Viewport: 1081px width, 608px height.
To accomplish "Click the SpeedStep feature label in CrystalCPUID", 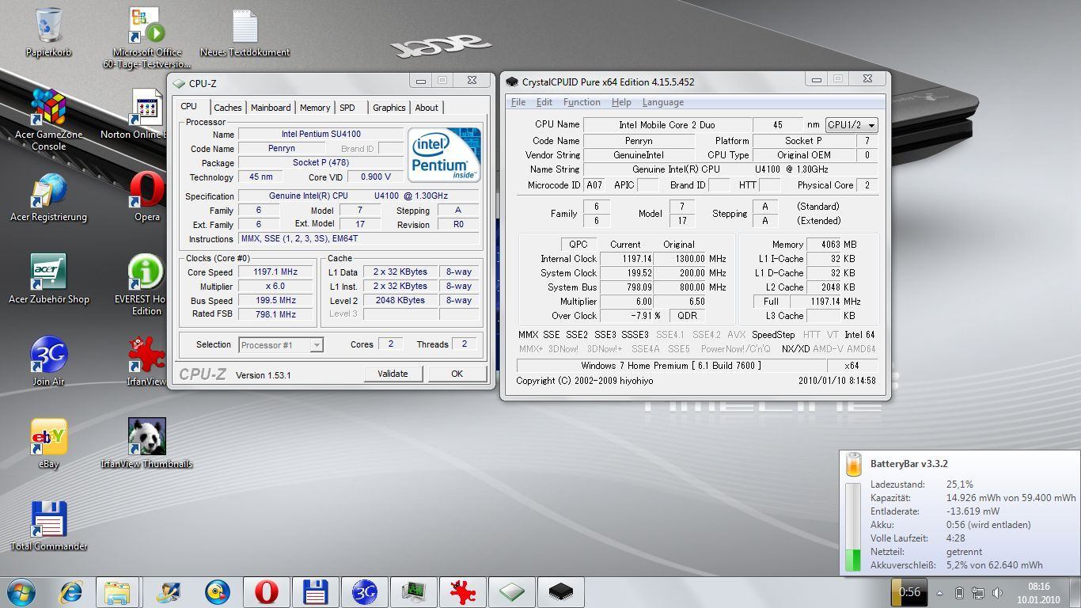I will (773, 335).
